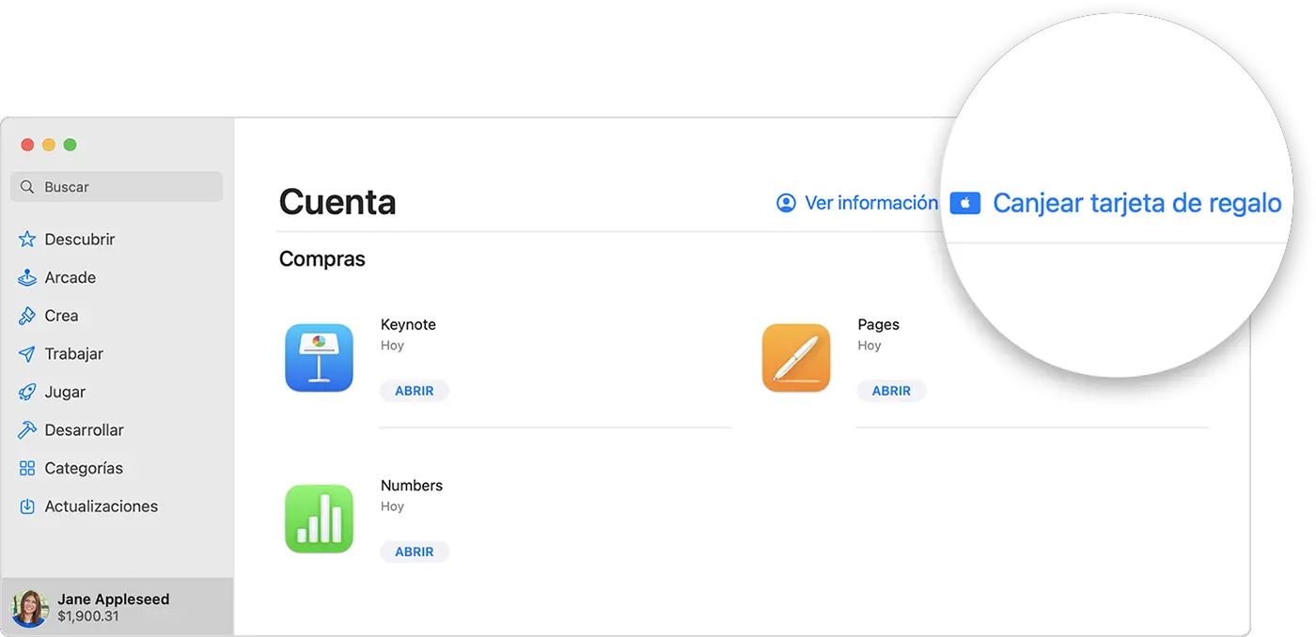Click the Pages app name
Screen dimensions: 1316x637
tap(878, 324)
